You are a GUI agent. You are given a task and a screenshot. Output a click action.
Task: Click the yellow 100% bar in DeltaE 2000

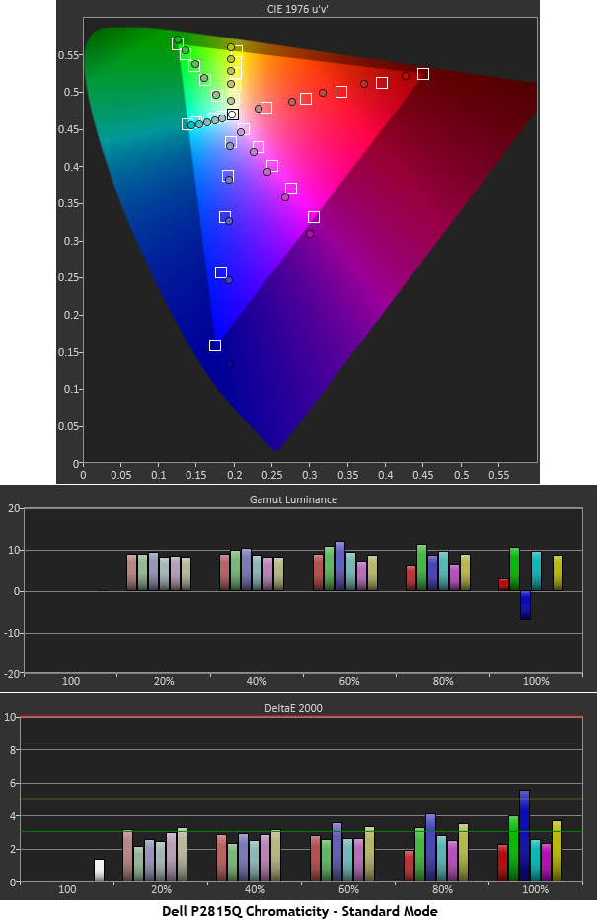[x=558, y=851]
